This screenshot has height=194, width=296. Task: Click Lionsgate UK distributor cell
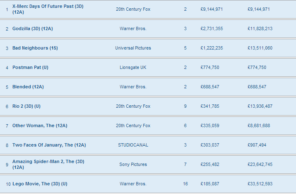tap(133, 68)
